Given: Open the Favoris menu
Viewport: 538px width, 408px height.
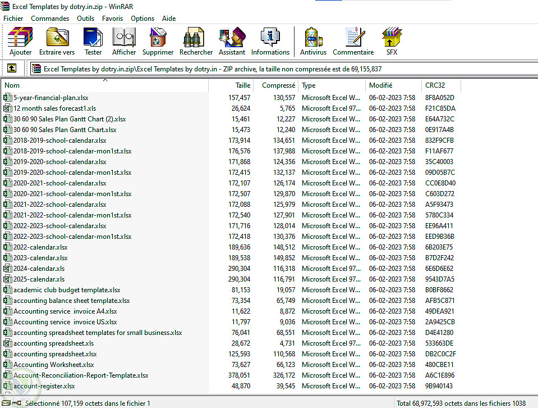Looking at the screenshot, I should pyautogui.click(x=112, y=18).
